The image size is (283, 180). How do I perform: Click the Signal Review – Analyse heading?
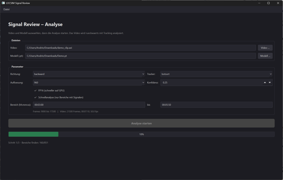35,24
